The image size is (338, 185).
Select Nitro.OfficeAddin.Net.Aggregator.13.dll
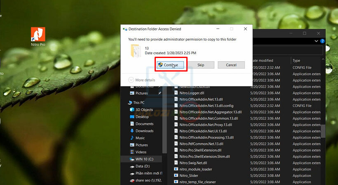pos(210,112)
